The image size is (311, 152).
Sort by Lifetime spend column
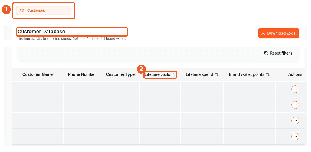(202, 74)
